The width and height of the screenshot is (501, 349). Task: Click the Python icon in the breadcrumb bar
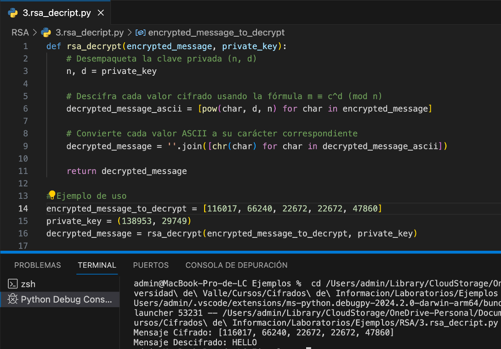click(x=46, y=33)
